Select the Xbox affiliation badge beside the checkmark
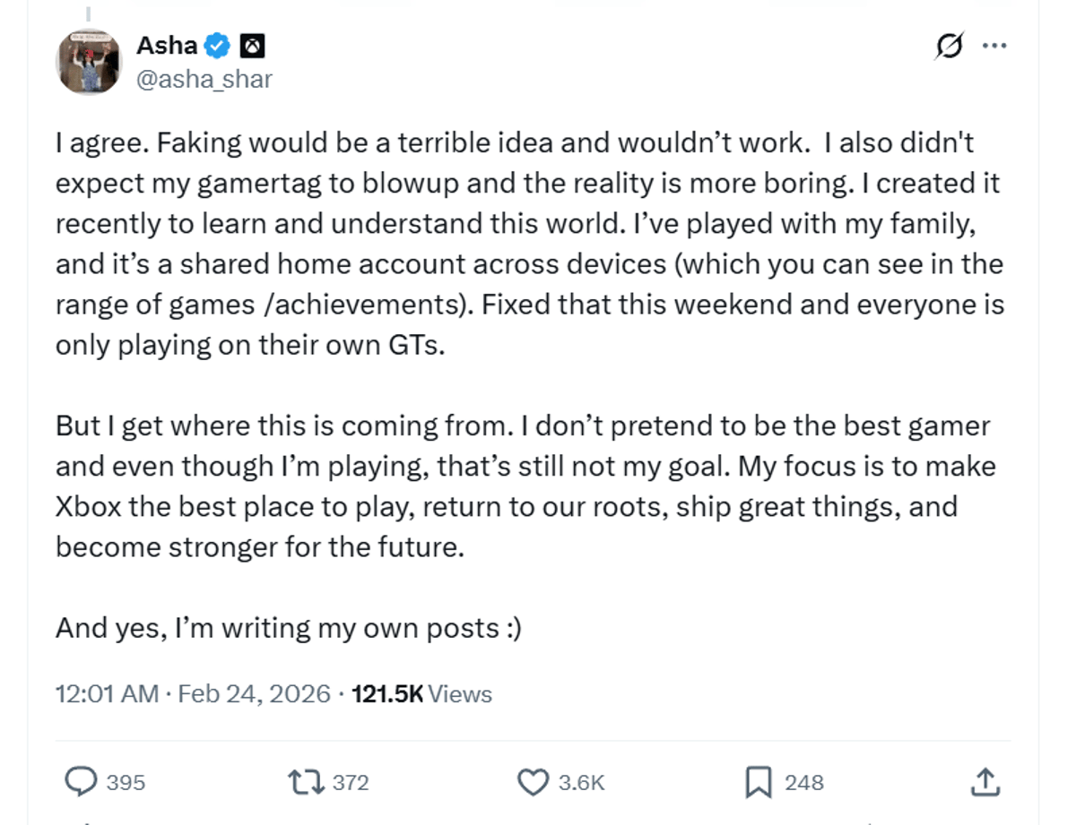Screen dimensions: 1076x825 tap(252, 45)
